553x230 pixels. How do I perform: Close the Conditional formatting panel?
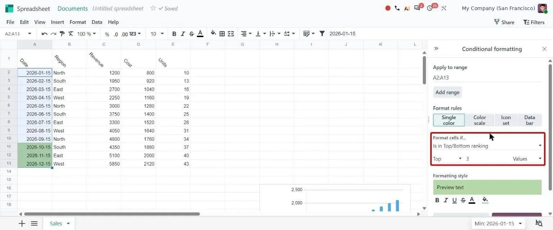tap(544, 49)
